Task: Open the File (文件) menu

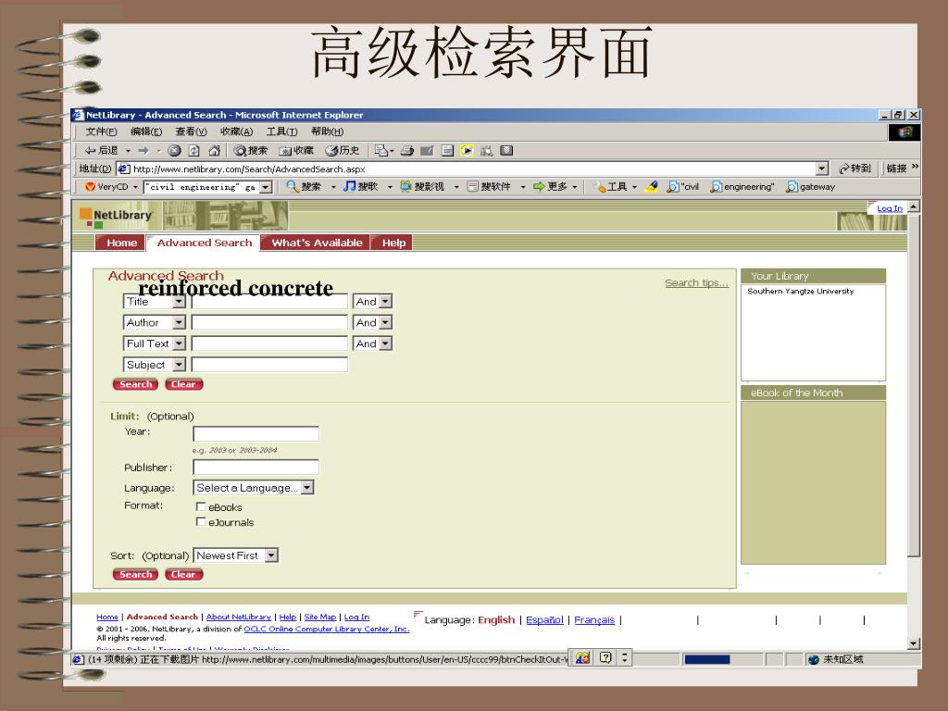Action: pos(101,131)
